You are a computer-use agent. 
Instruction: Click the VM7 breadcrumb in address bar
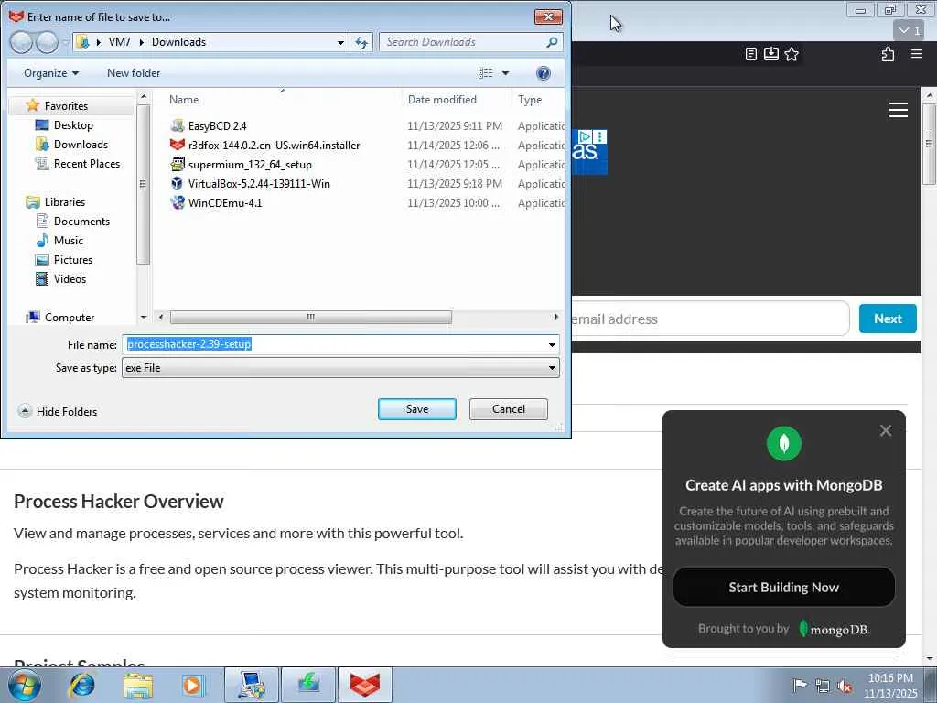(120, 42)
